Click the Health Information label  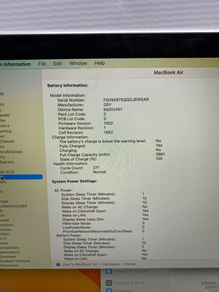[x=70, y=164]
